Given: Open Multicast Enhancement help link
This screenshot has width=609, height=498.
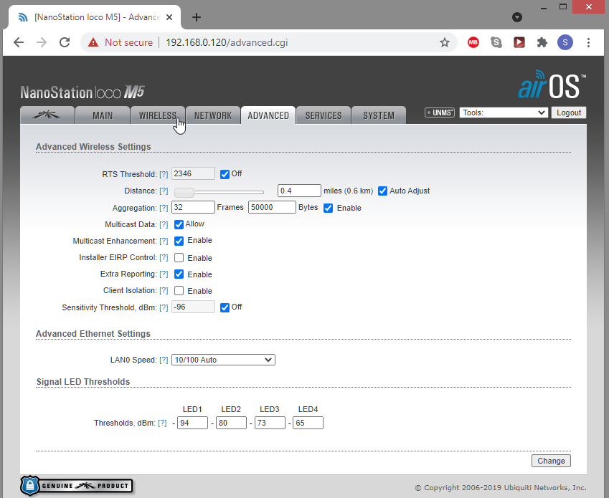Looking at the screenshot, I should tap(164, 241).
